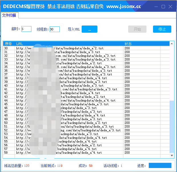Image resolution: width=177 pixels, height=172 pixels.
Task: Minimize the DEDECMS window
Action: pos(156,6)
